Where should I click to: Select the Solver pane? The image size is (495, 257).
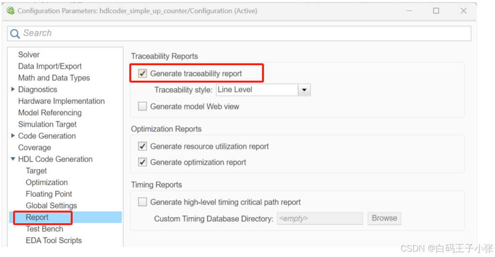pos(29,55)
